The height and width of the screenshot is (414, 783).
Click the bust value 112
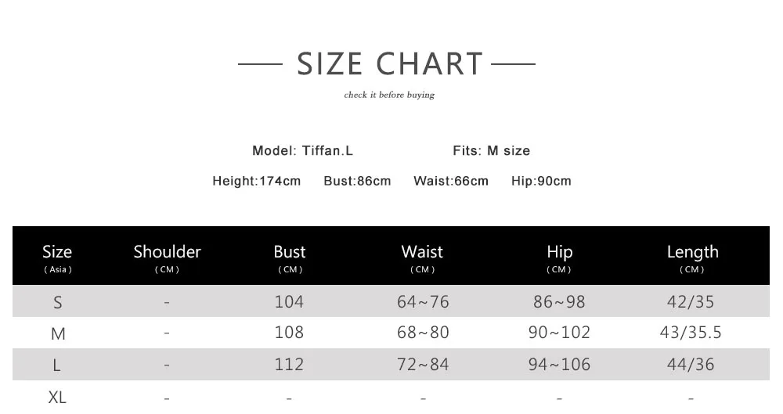(x=289, y=364)
